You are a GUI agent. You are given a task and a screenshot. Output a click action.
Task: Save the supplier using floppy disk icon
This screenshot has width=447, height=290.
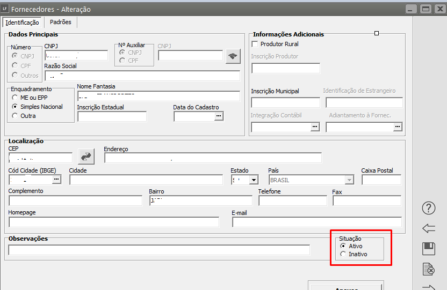point(429,249)
